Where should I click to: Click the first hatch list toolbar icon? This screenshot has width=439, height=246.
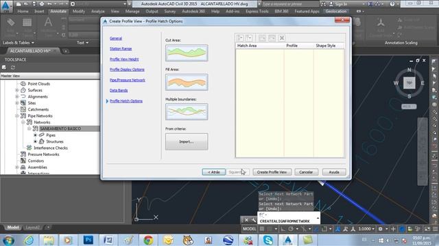[240, 38]
